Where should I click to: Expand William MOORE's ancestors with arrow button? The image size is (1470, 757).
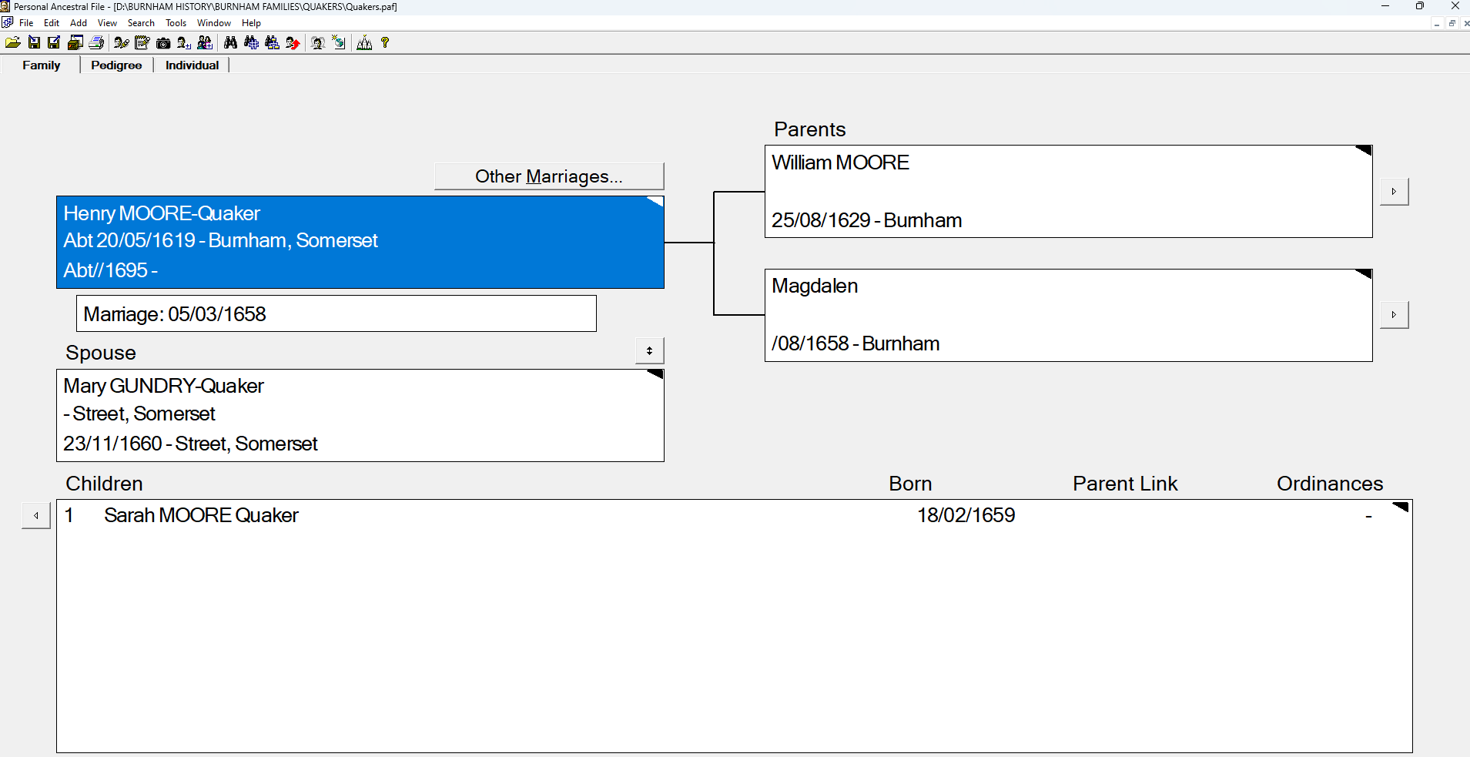[1394, 192]
